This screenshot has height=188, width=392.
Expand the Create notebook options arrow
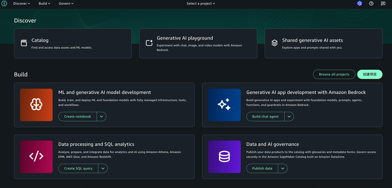click(x=101, y=117)
